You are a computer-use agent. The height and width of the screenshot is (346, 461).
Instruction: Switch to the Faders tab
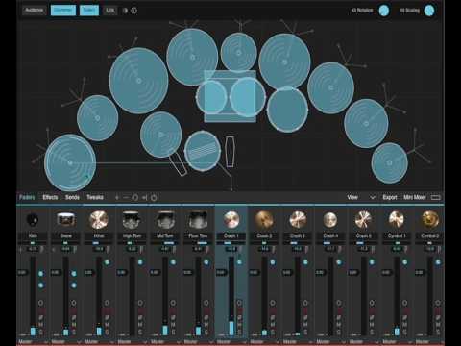pyautogui.click(x=27, y=197)
